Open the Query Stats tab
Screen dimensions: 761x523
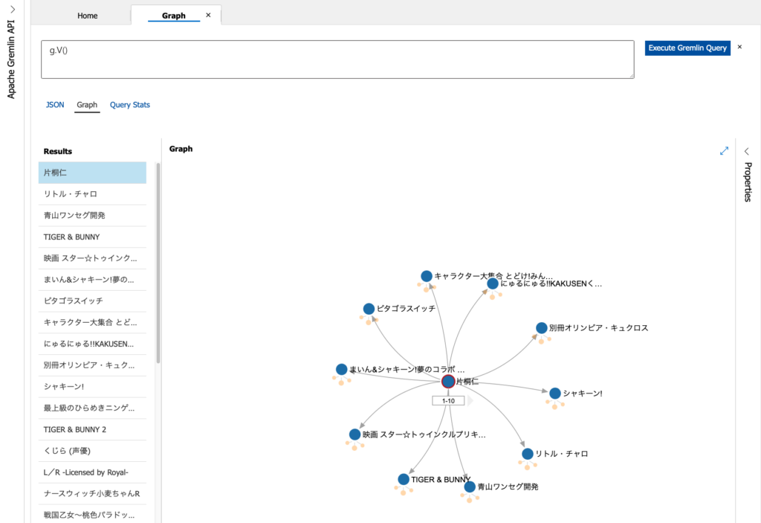pyautogui.click(x=130, y=105)
